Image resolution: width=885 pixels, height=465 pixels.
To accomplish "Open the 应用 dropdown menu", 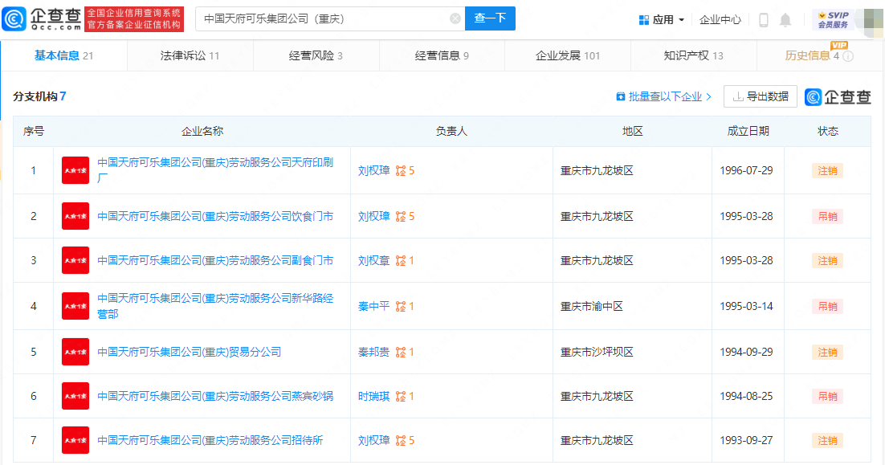I will click(x=662, y=20).
